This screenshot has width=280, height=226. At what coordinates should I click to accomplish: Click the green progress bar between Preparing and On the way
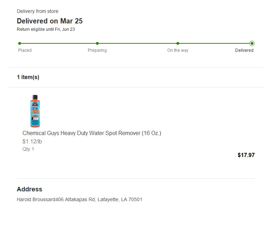pos(138,43)
